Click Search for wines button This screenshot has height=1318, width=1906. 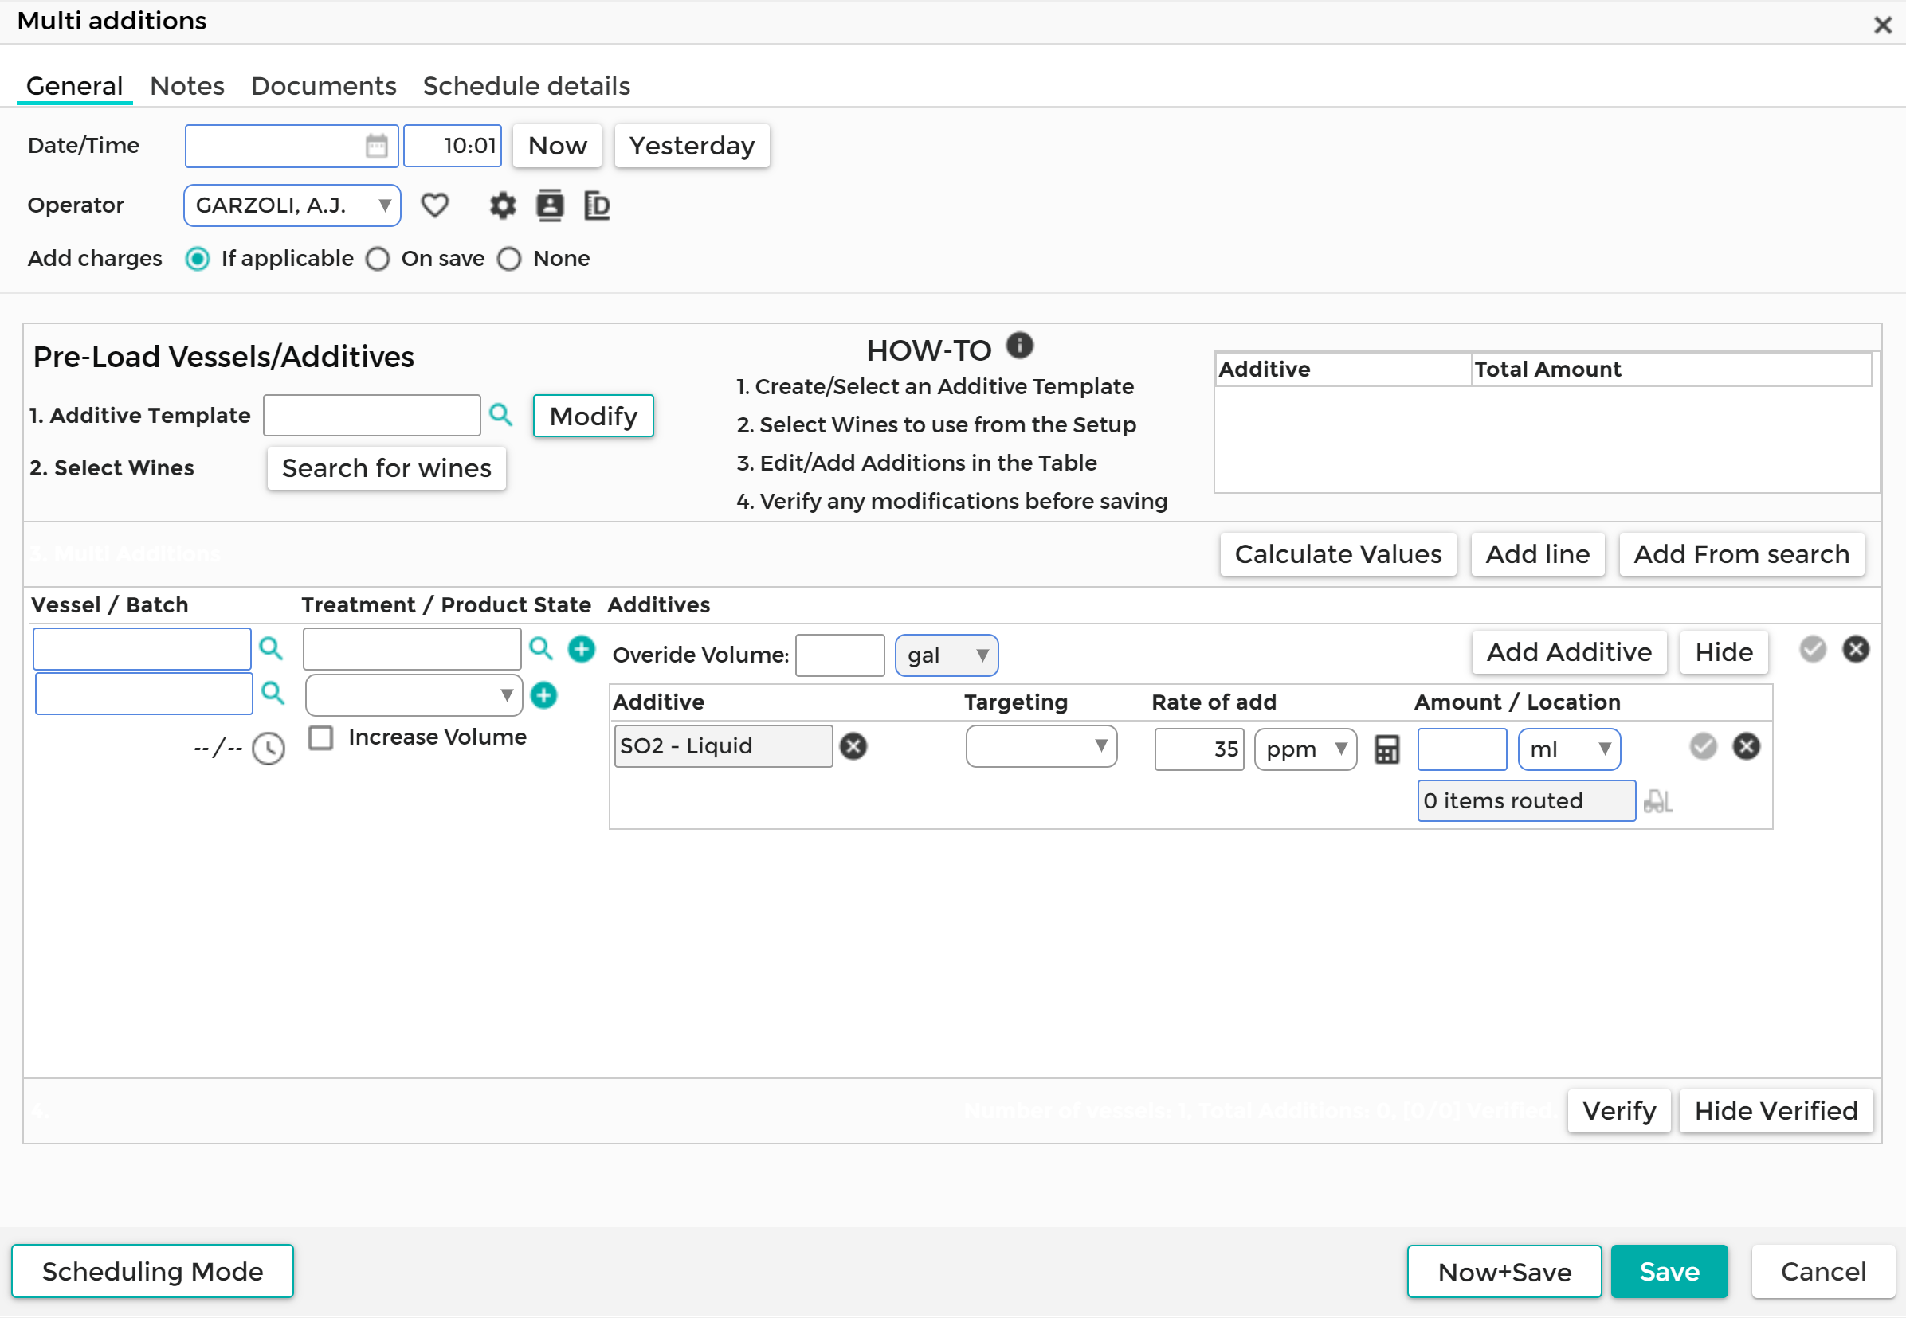tap(386, 468)
